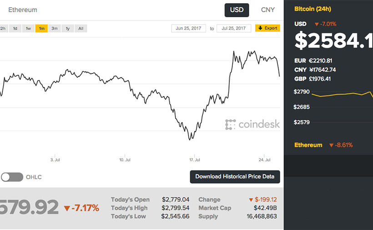373x230 pixels.
Task: Click the CoinDesk logo watermark on chart
Action: point(252,124)
